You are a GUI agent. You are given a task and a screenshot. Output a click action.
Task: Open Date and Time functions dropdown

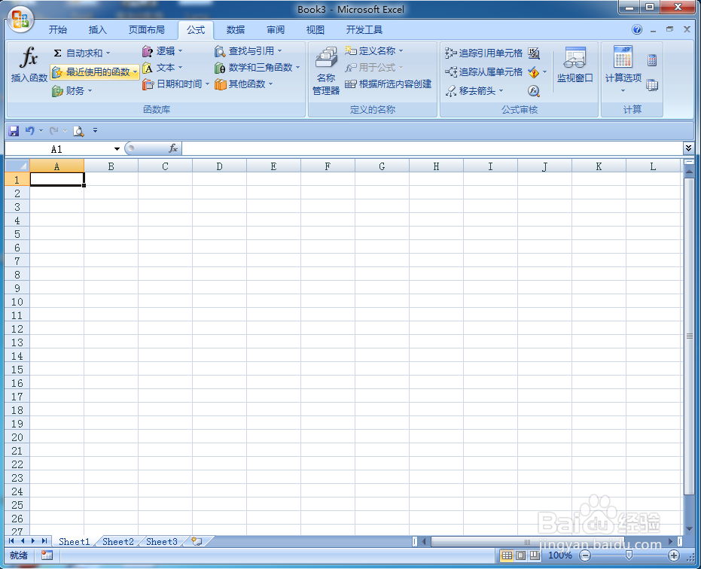[175, 84]
